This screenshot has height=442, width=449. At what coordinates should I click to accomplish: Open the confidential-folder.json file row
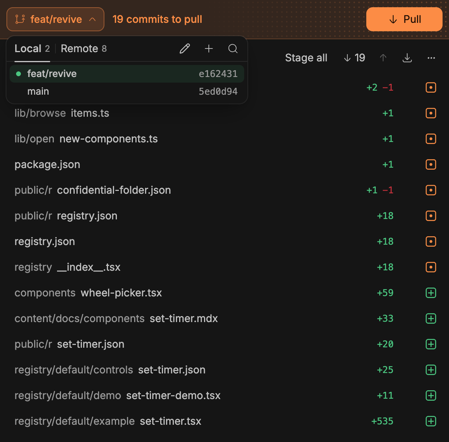224,190
